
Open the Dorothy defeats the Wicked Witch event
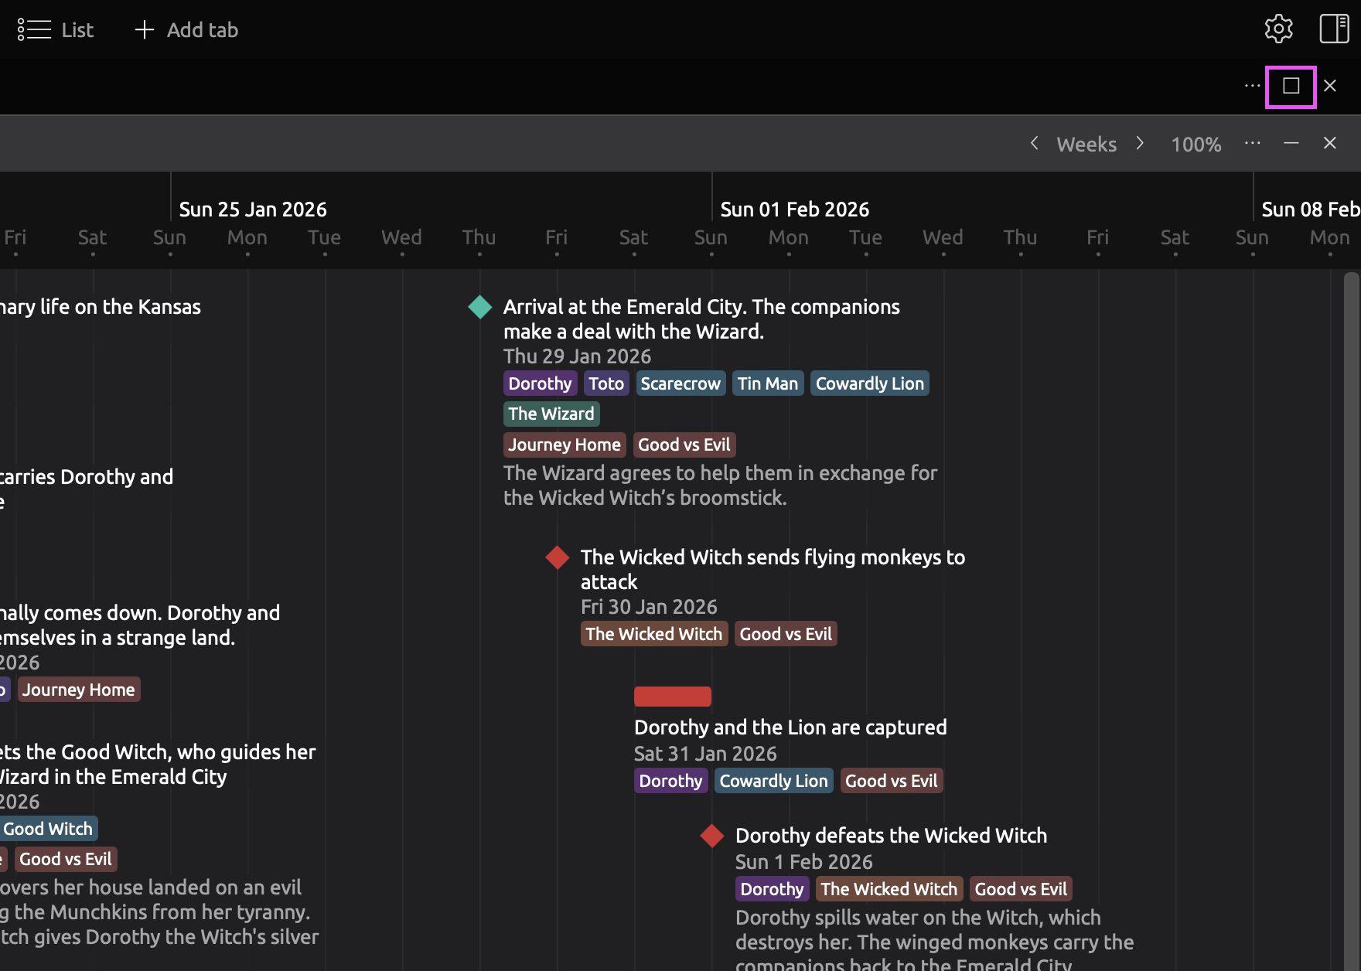pyautogui.click(x=891, y=836)
